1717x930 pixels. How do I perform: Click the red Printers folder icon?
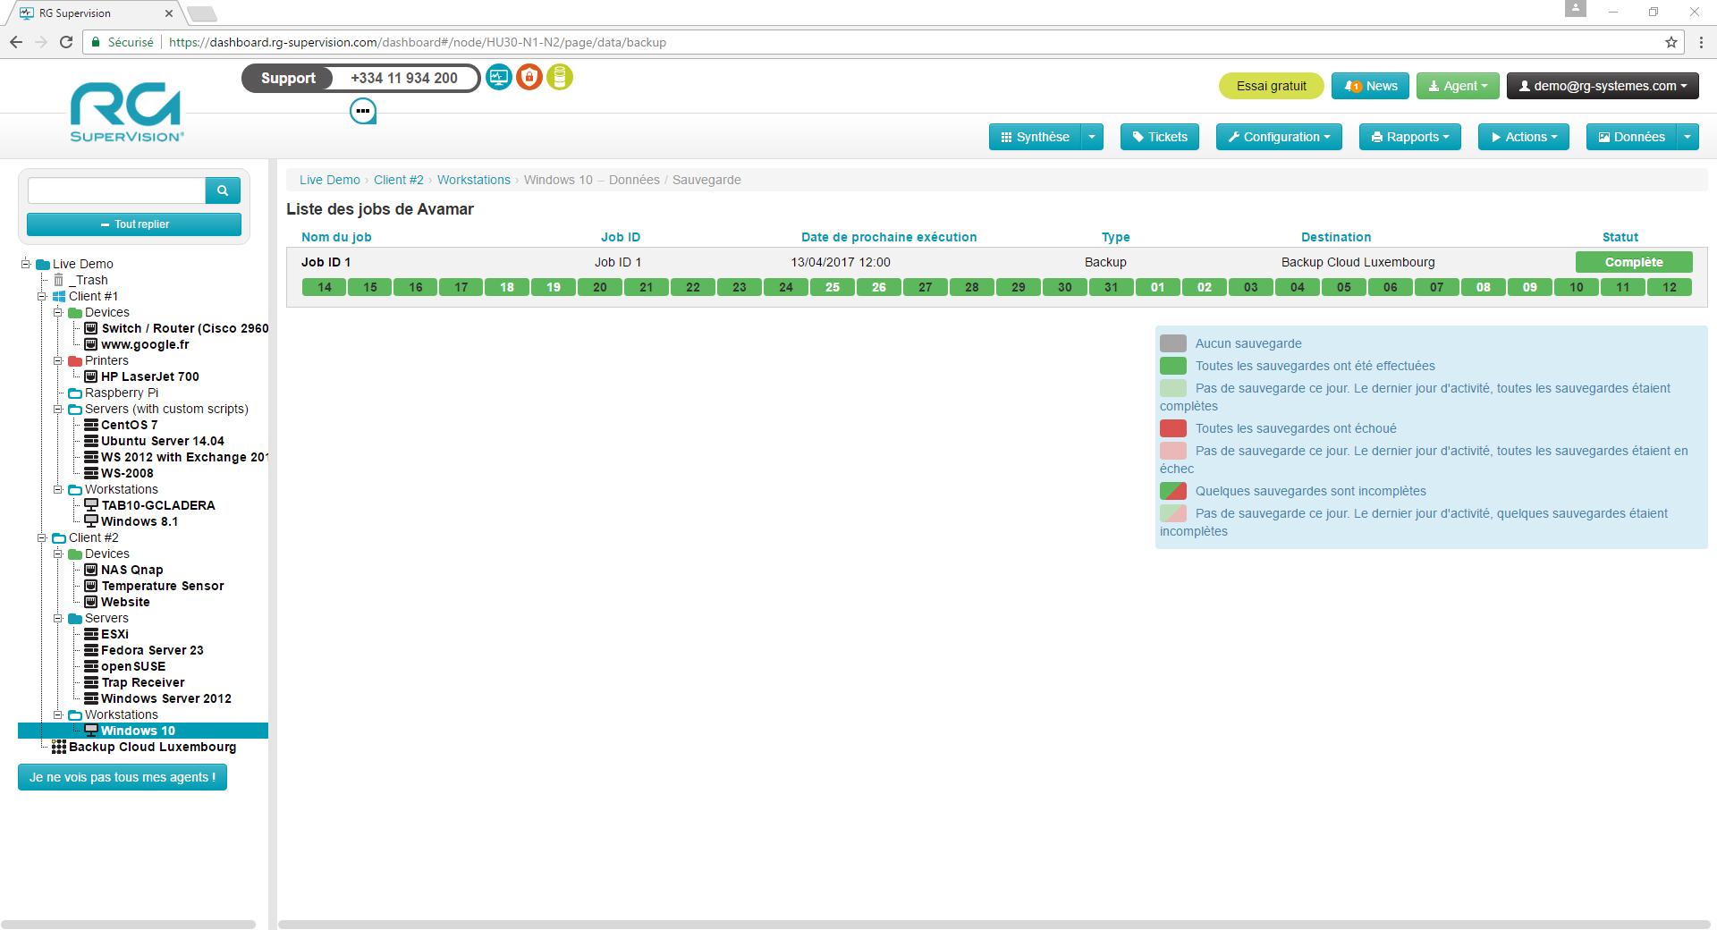[75, 360]
